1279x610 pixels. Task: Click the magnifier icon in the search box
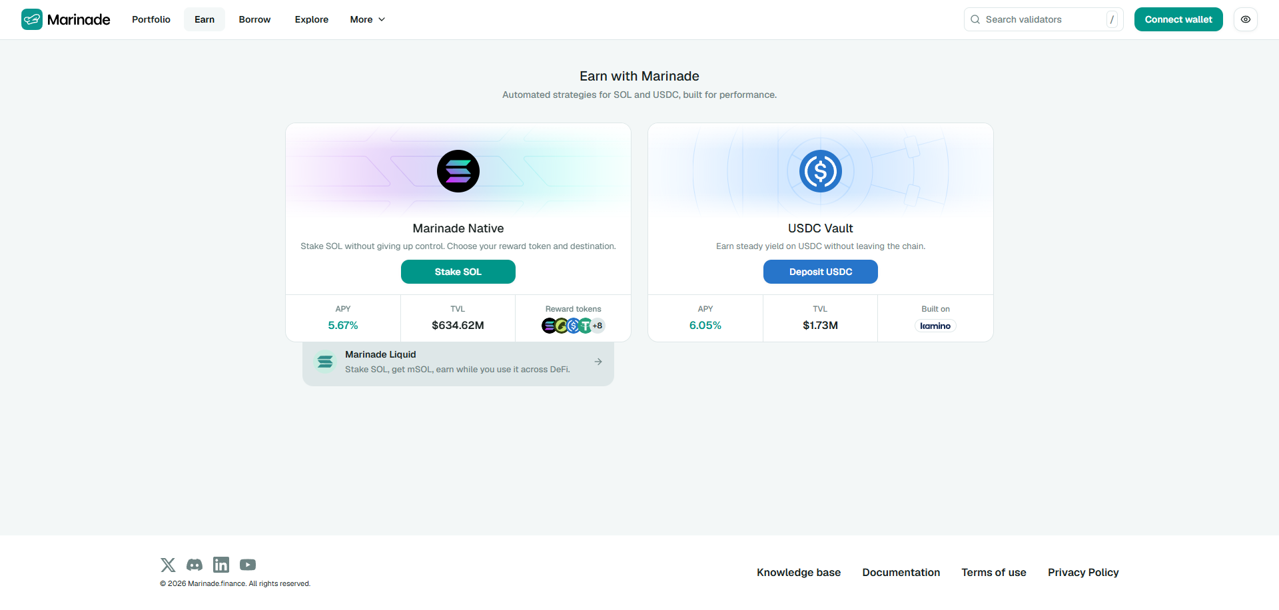coord(975,19)
